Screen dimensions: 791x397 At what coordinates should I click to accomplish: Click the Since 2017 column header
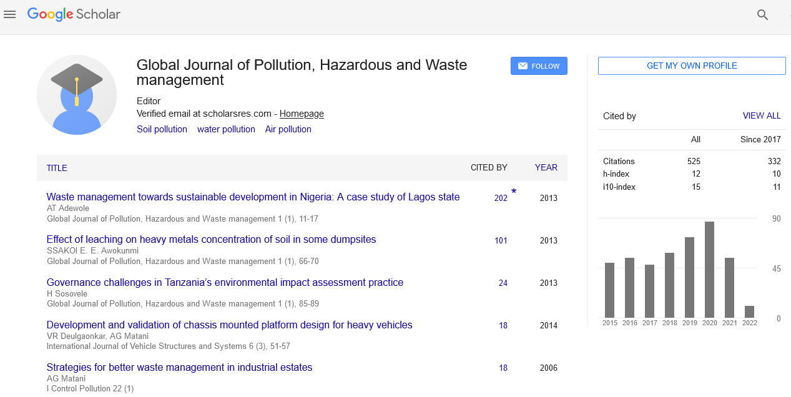(x=760, y=139)
